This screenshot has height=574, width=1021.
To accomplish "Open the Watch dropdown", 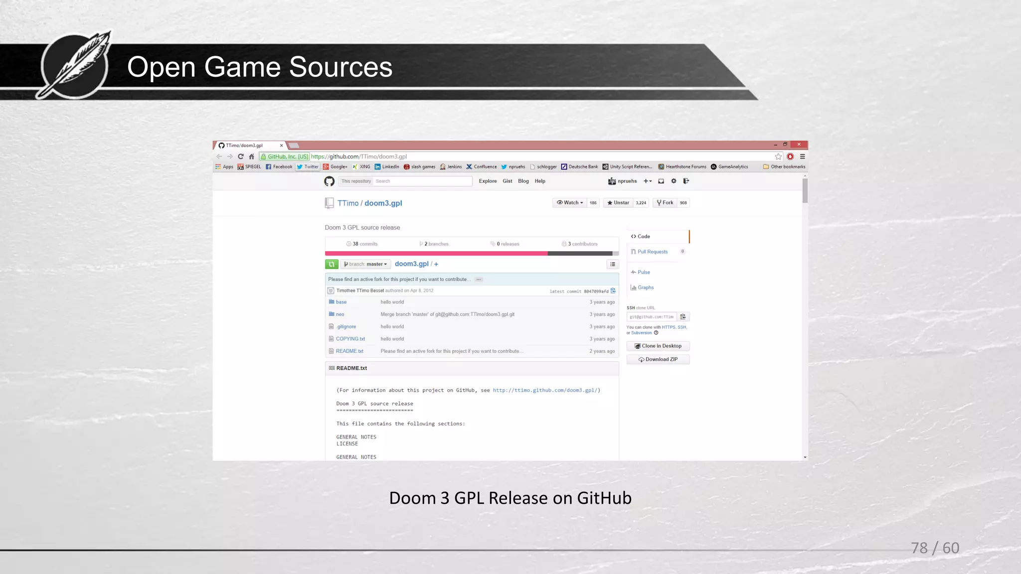I will coord(570,203).
